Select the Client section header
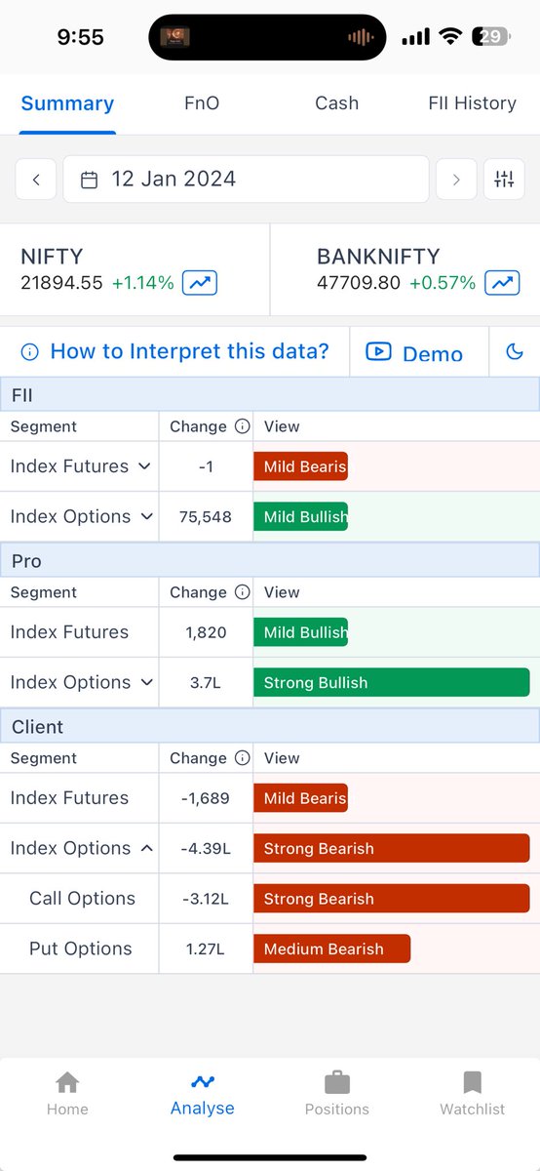The image size is (540, 1171). tap(270, 727)
